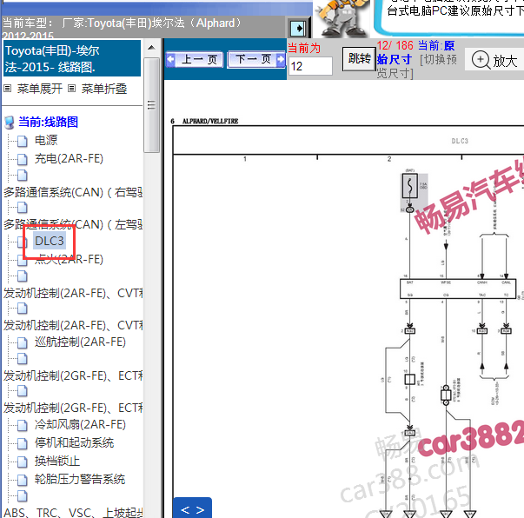The width and height of the screenshot is (524, 518).
Task: Click the page icon next to 巡航控制(2AR-FE)
Action: (23, 343)
